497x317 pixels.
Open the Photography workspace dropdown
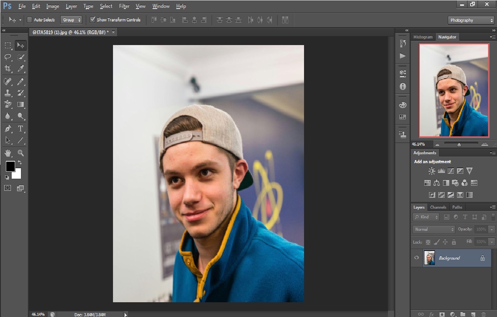point(471,20)
